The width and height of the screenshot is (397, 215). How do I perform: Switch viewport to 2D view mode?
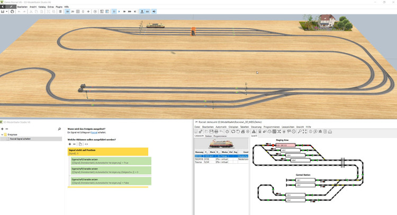pyautogui.click(x=73, y=11)
